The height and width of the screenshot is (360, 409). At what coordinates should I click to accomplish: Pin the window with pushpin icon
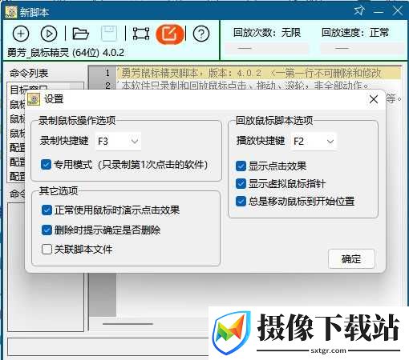click(359, 11)
